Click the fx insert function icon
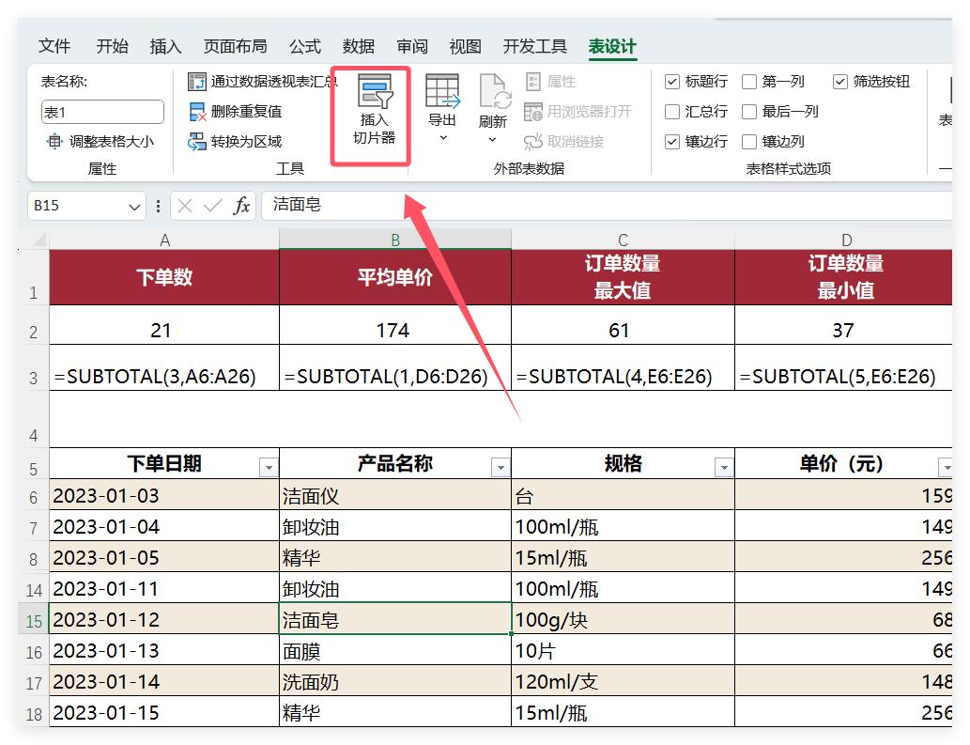Screen dimensions: 970x745 pos(241,206)
